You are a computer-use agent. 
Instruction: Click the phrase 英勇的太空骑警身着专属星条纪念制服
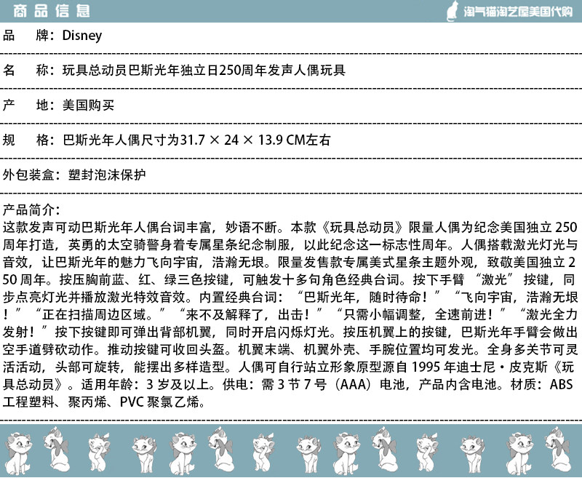179,244
